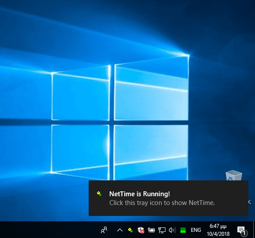Open the ENG input language selector
This screenshot has height=238, width=255.
(196, 230)
